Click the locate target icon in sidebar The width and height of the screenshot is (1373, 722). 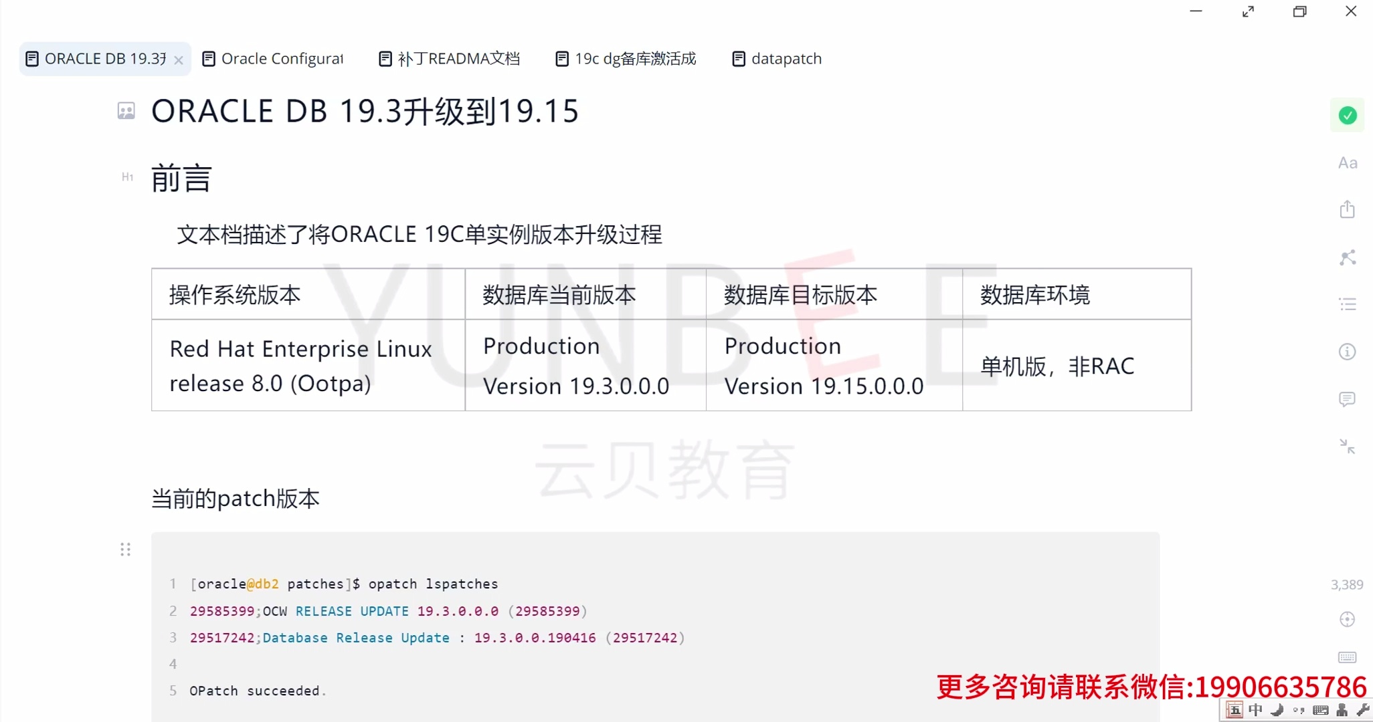pyautogui.click(x=1348, y=618)
